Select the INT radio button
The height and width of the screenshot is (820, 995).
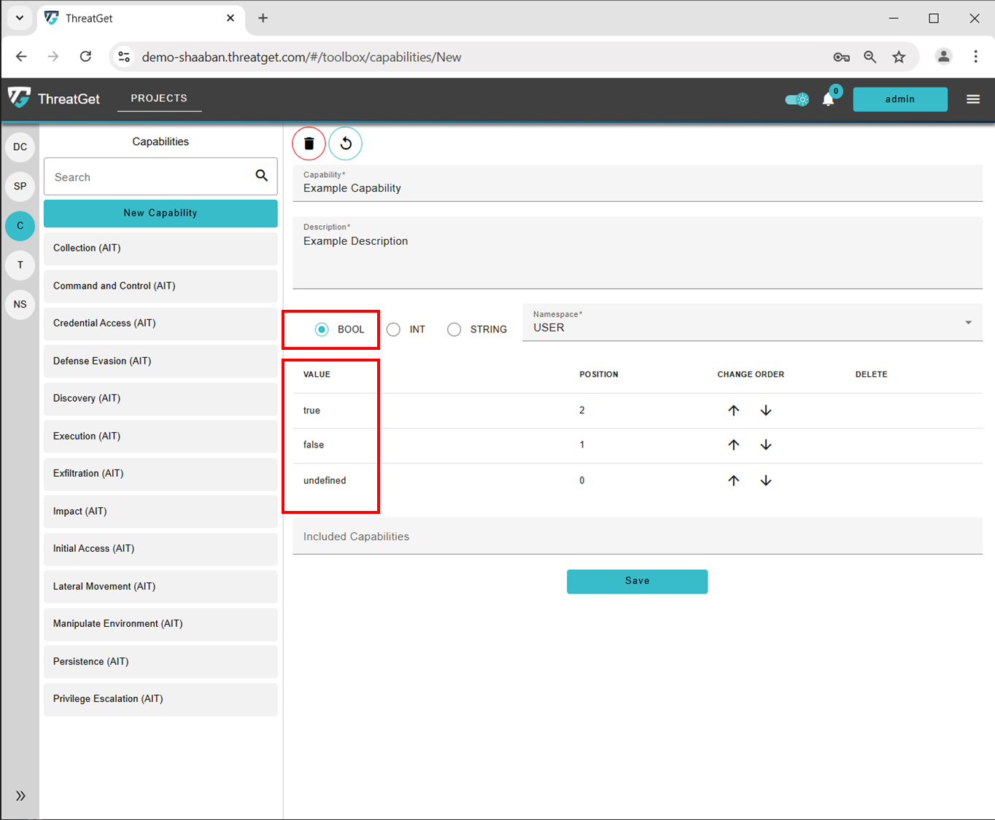pos(393,329)
